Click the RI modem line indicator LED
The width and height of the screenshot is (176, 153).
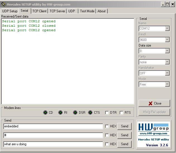click(60, 112)
